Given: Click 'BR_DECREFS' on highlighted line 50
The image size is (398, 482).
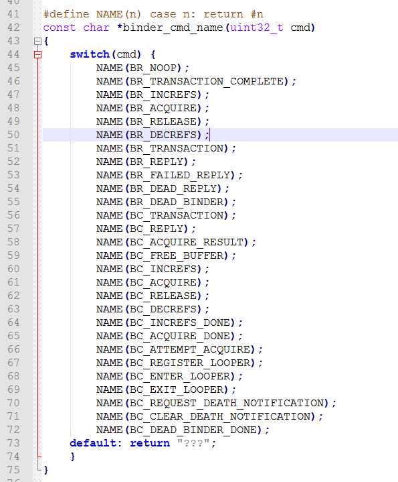Looking at the screenshot, I should click(163, 135).
